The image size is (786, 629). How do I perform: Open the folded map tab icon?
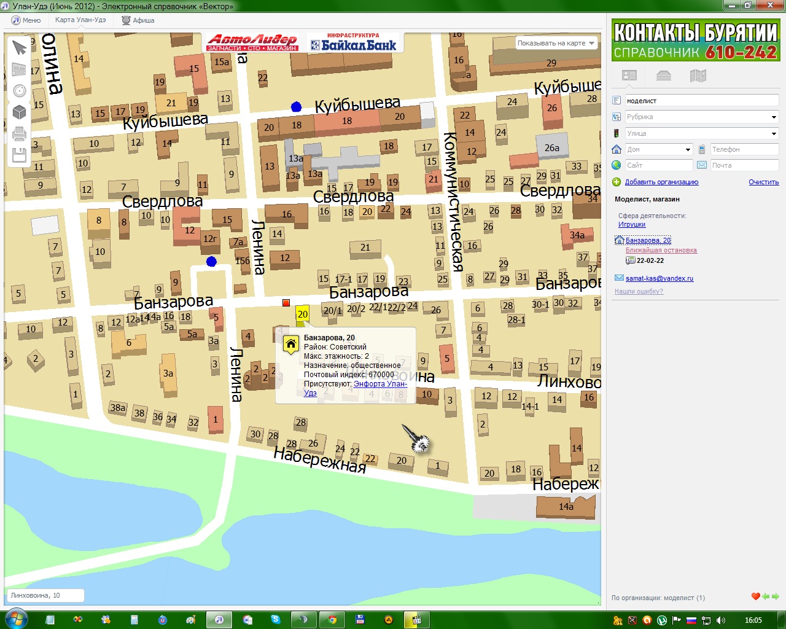[698, 76]
